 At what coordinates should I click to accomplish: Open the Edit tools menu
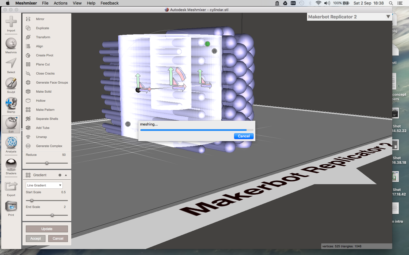pos(11,125)
